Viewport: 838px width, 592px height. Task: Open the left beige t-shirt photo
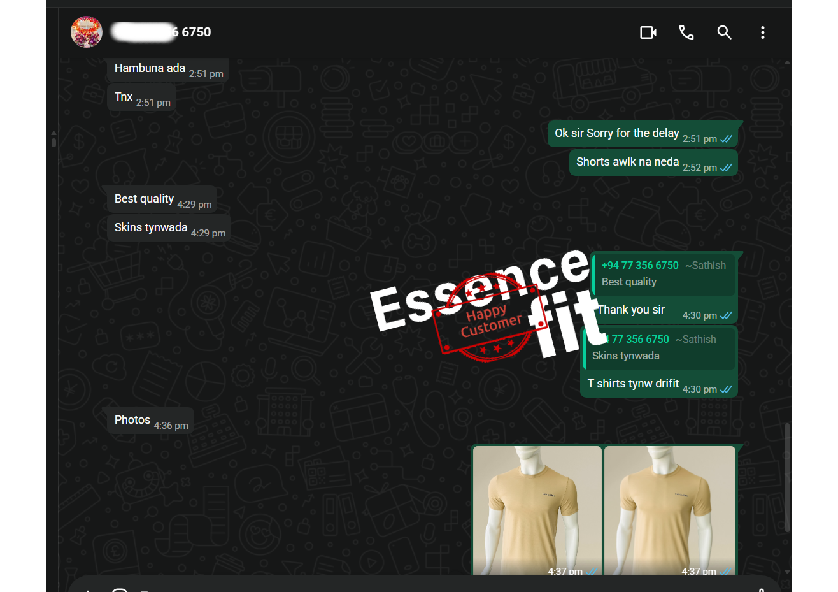click(x=537, y=511)
